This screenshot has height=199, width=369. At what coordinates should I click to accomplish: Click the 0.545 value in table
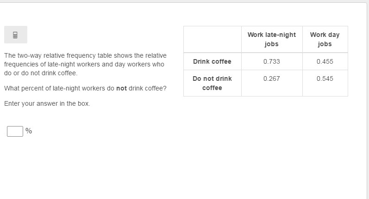coord(325,78)
